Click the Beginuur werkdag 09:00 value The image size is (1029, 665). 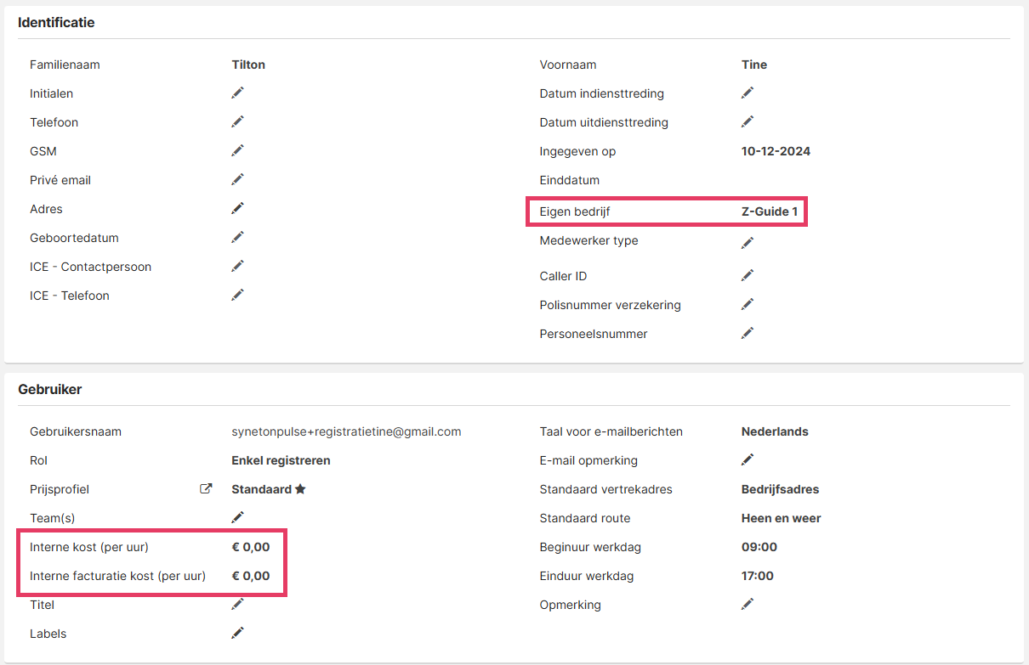pyautogui.click(x=759, y=547)
